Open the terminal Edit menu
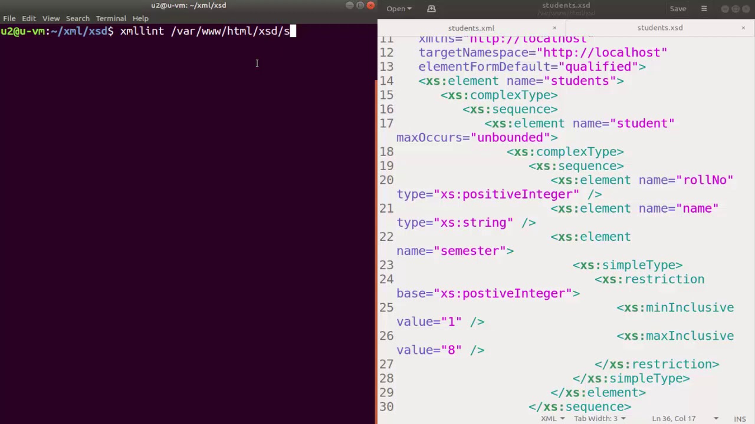The image size is (755, 424). (x=29, y=18)
